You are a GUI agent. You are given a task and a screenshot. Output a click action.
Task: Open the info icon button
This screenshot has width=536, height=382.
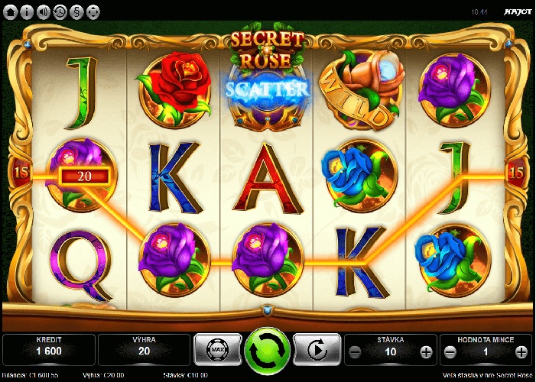click(x=27, y=12)
